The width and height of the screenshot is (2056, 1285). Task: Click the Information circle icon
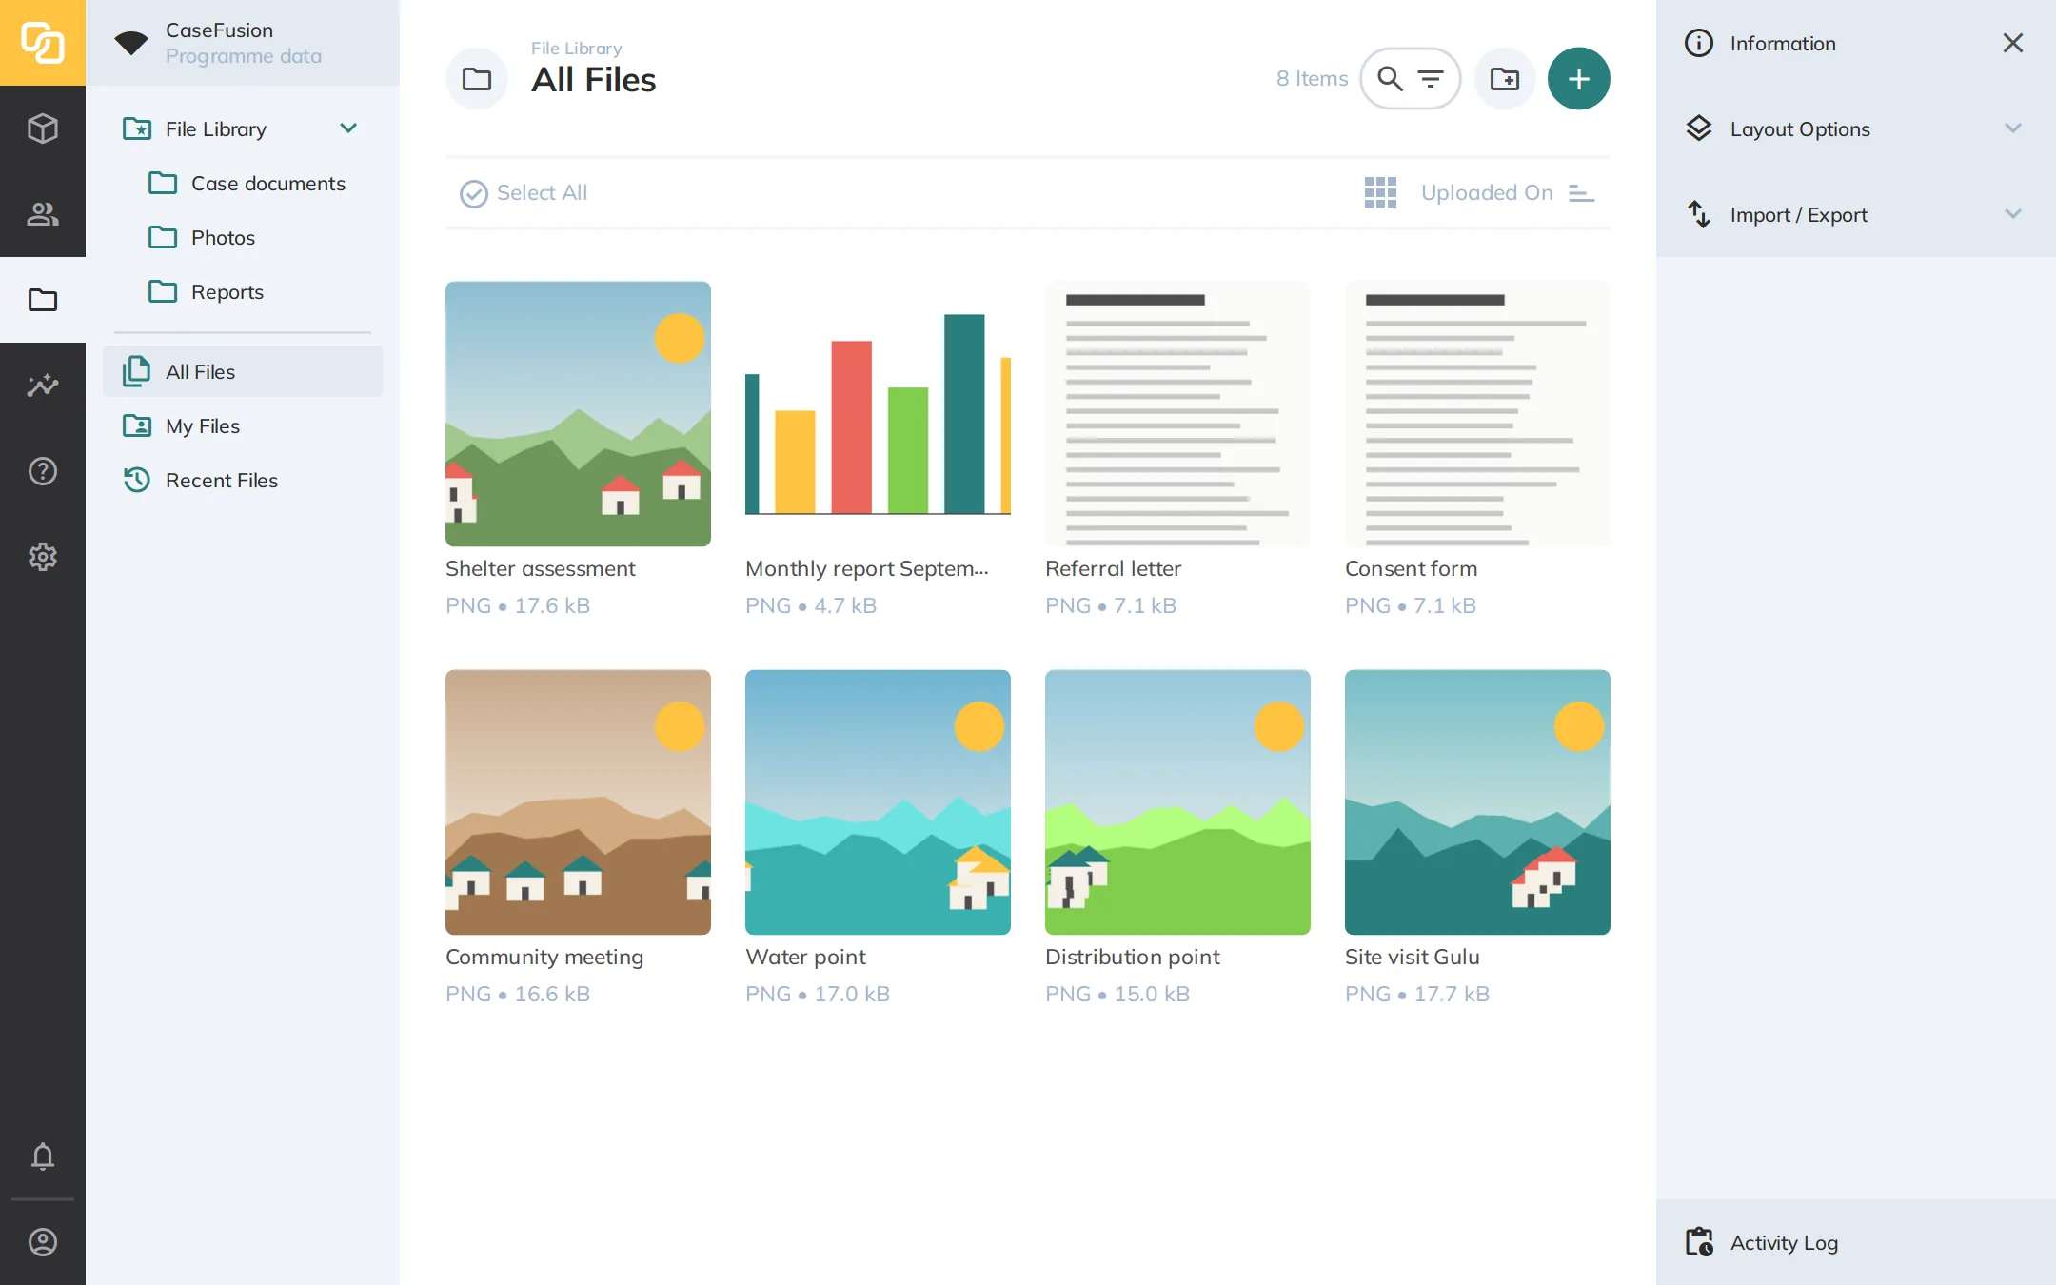pyautogui.click(x=1699, y=43)
